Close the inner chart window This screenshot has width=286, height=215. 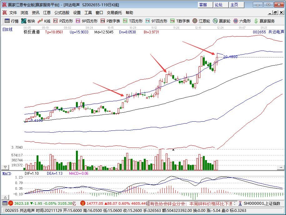(x=281, y=13)
